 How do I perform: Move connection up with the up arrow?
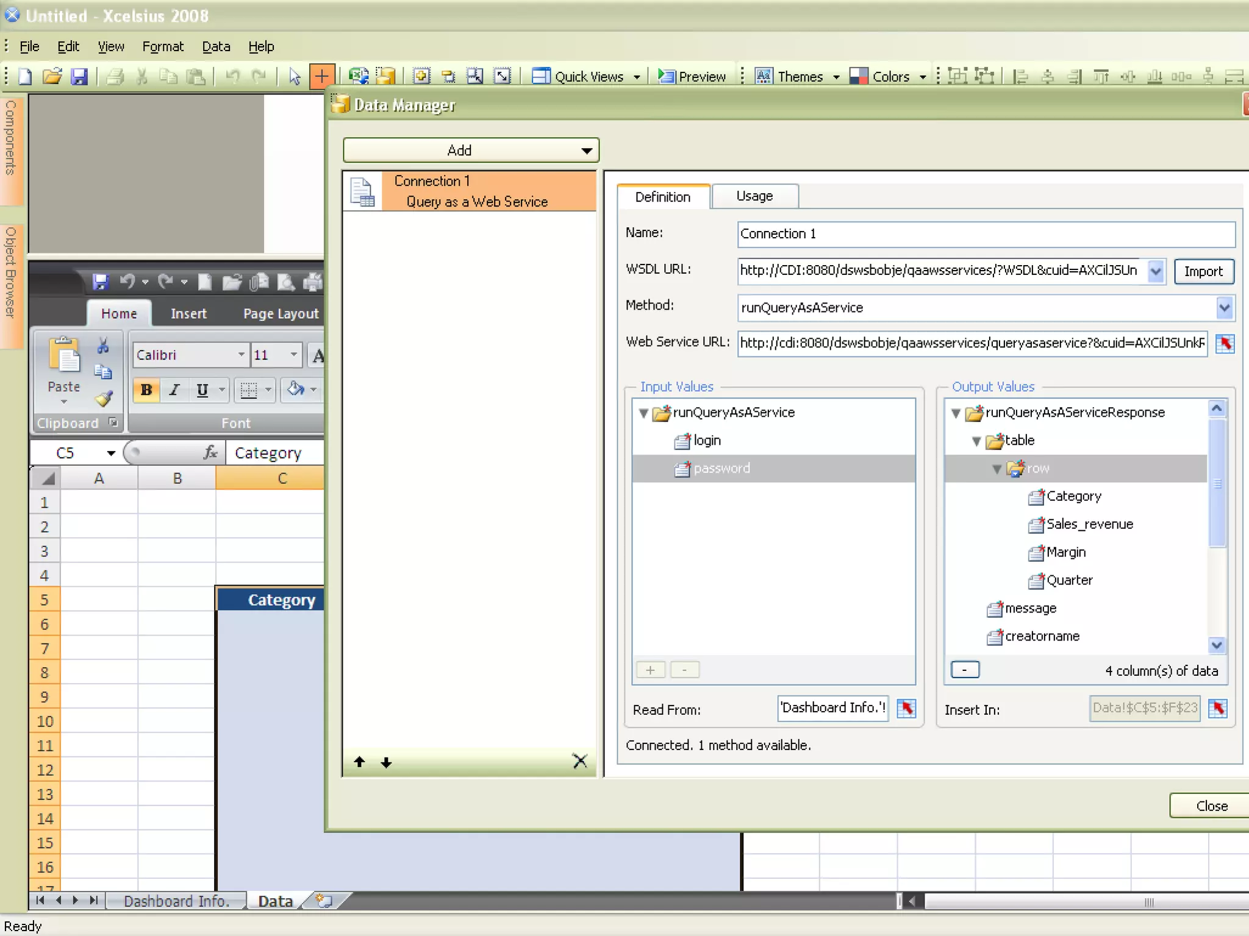(359, 762)
